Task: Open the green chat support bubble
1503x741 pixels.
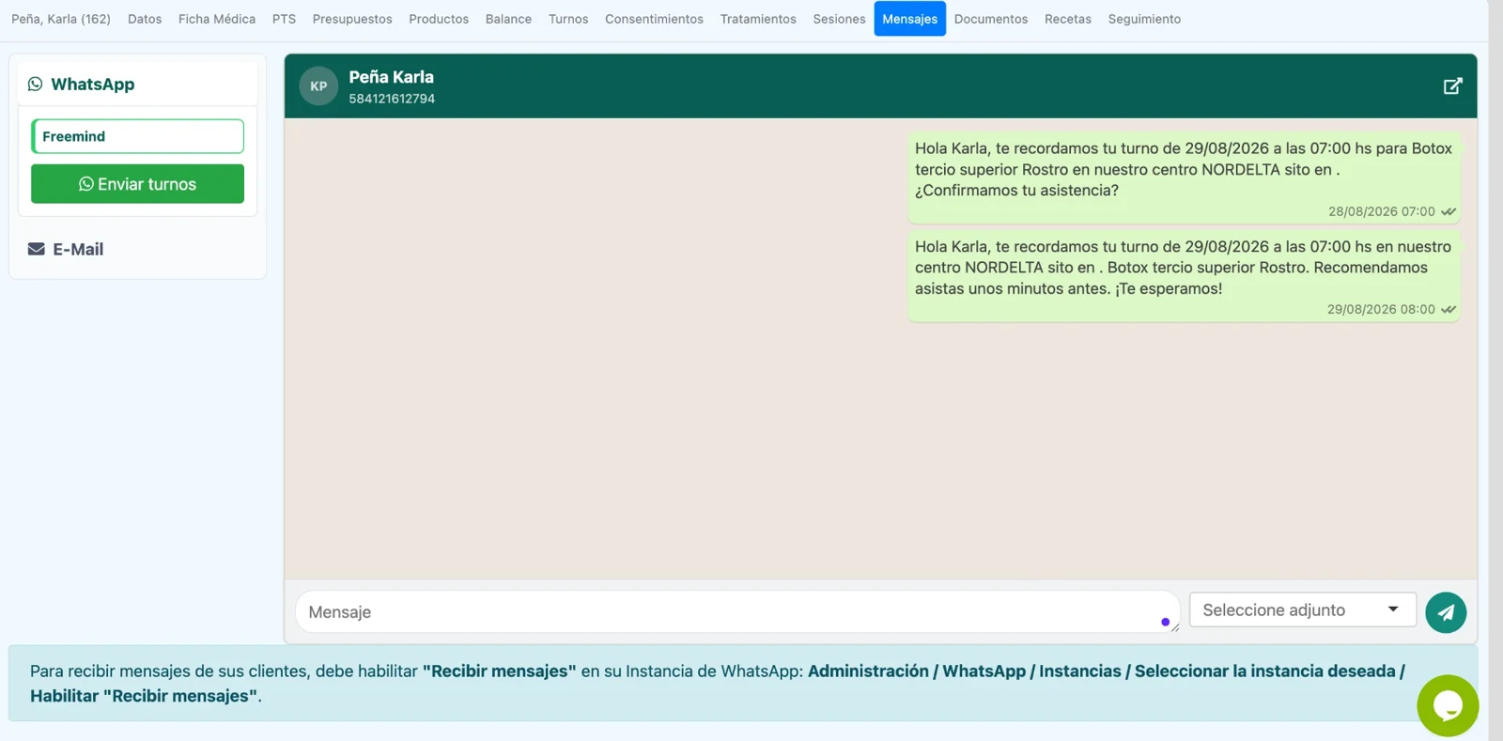Action: click(1448, 706)
